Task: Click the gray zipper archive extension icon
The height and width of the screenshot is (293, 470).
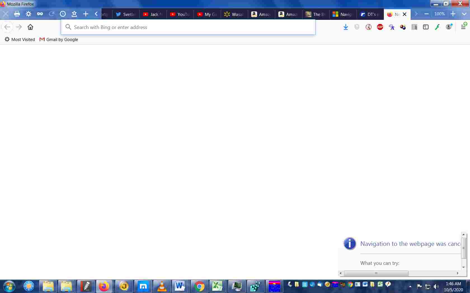Action: point(414,27)
